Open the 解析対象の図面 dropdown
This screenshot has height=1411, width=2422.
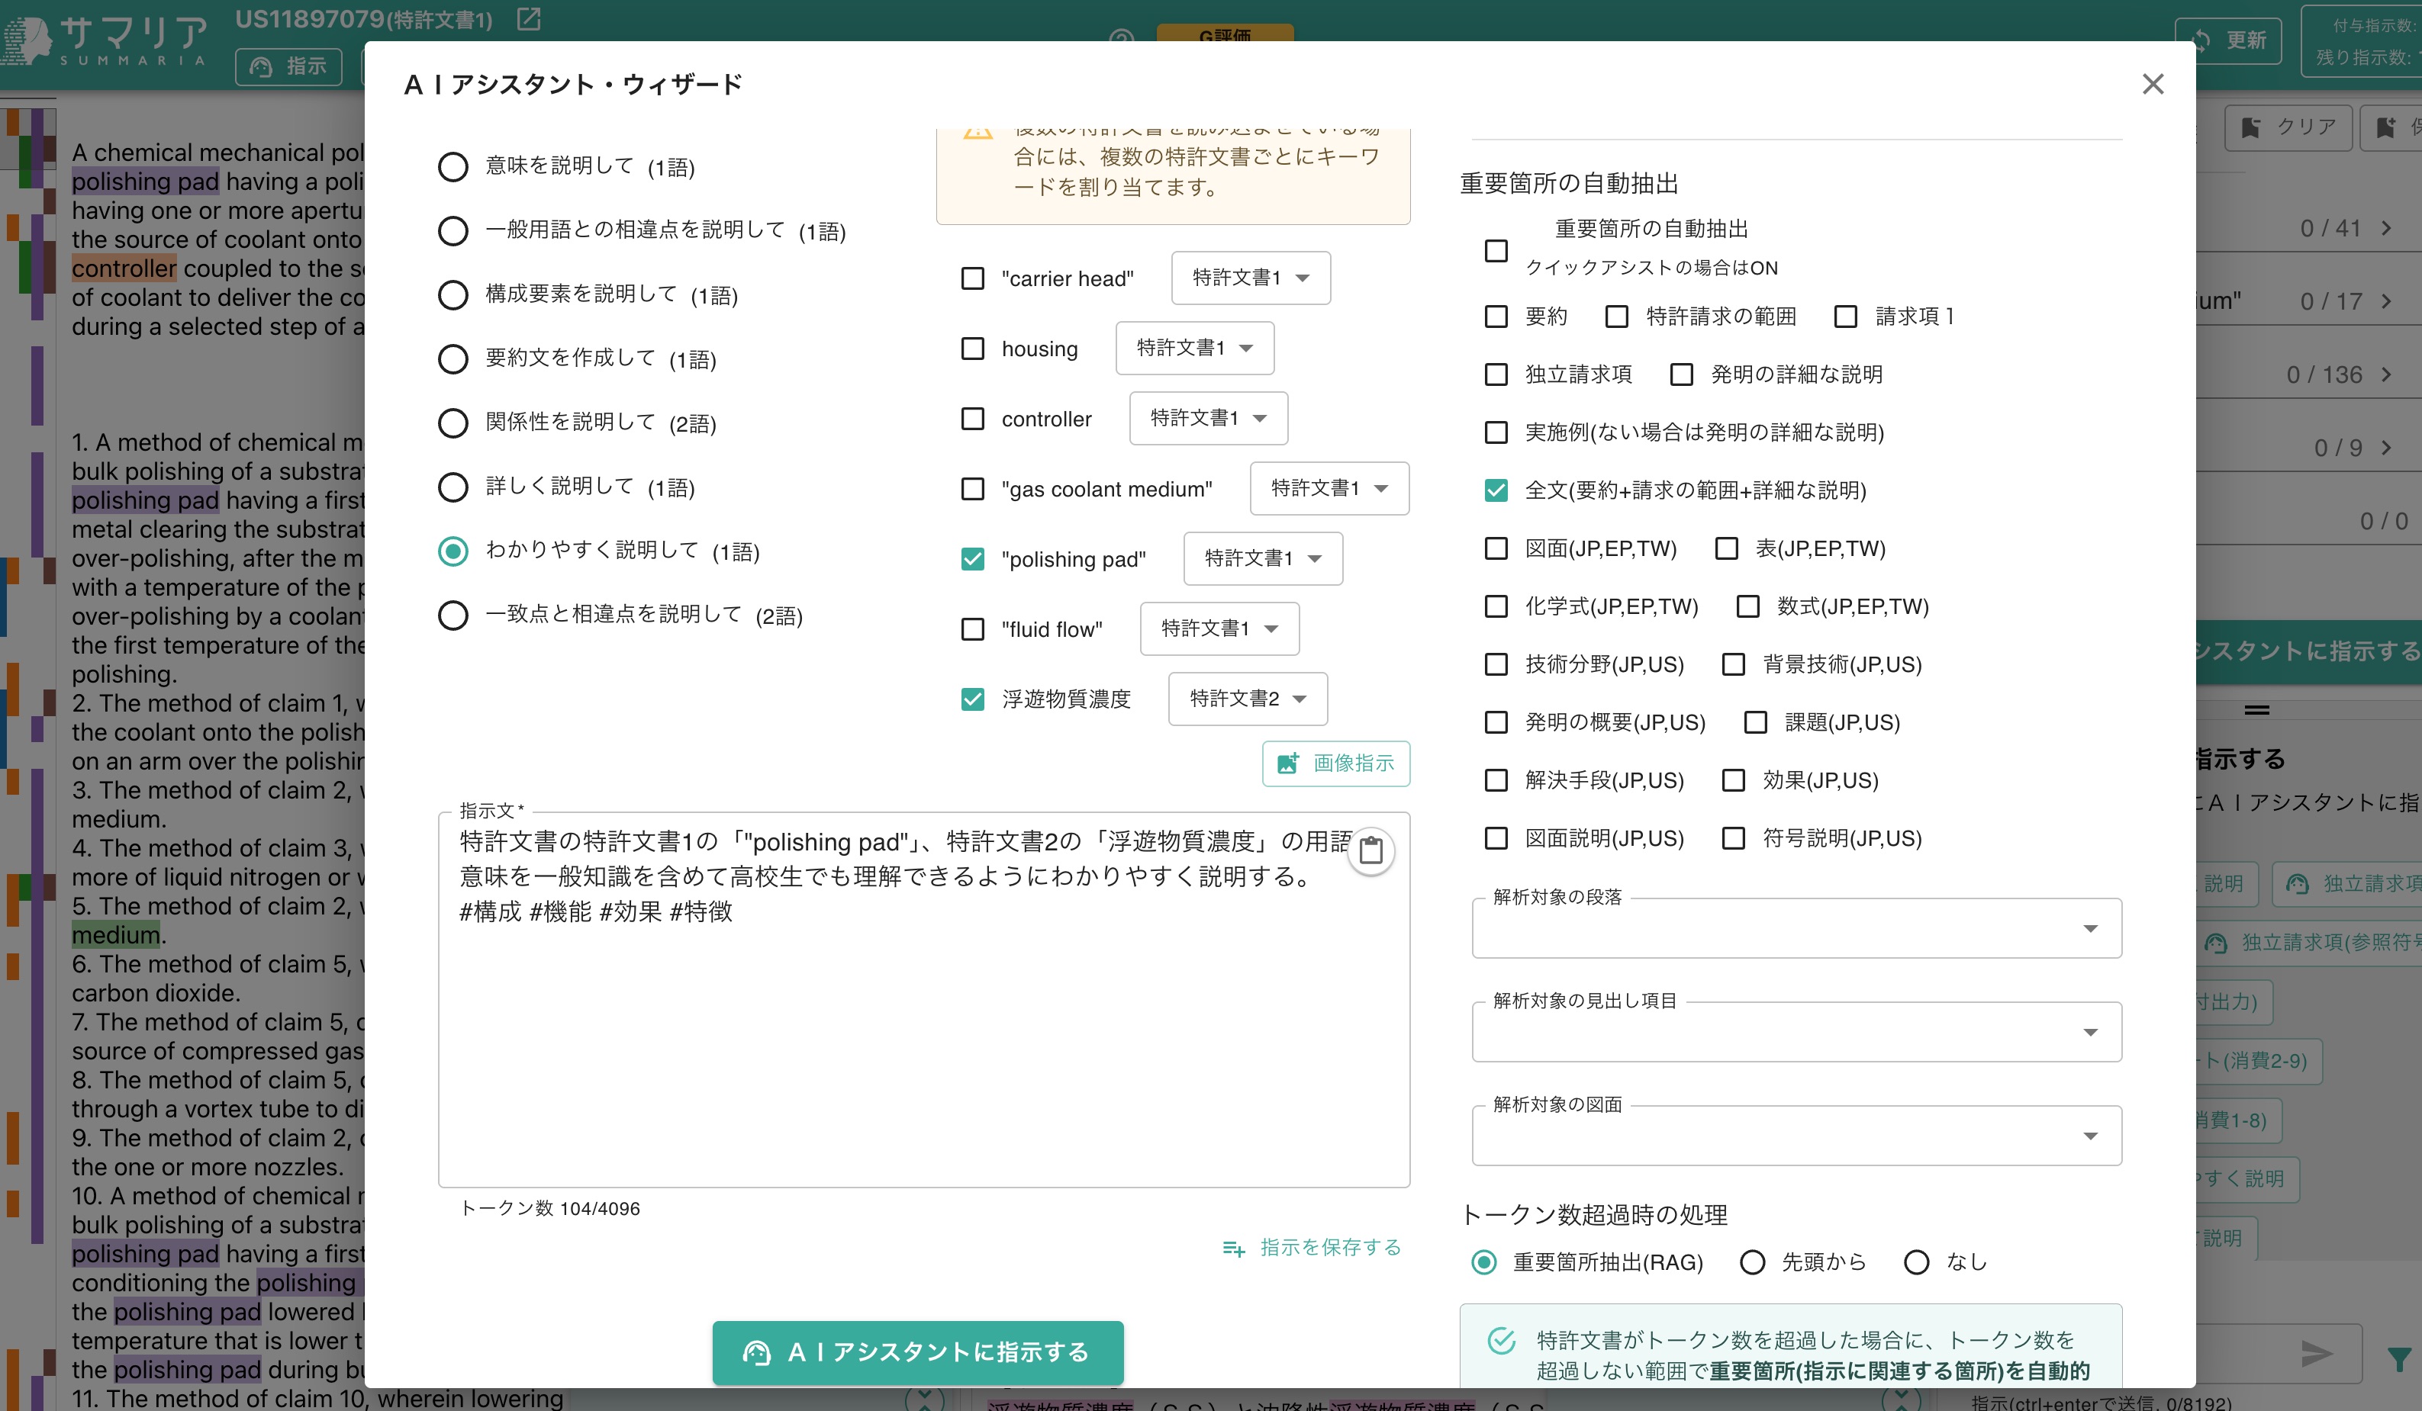[x=1796, y=1136]
